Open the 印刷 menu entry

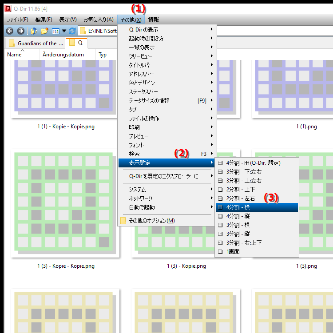point(167,127)
